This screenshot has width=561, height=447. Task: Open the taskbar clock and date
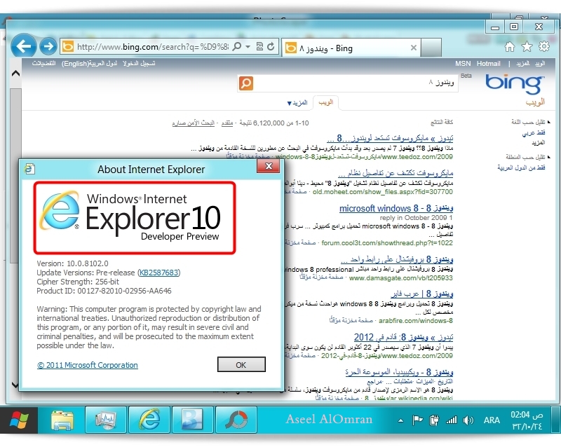(527, 420)
